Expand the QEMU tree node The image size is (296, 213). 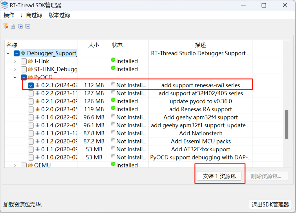click(x=15, y=165)
